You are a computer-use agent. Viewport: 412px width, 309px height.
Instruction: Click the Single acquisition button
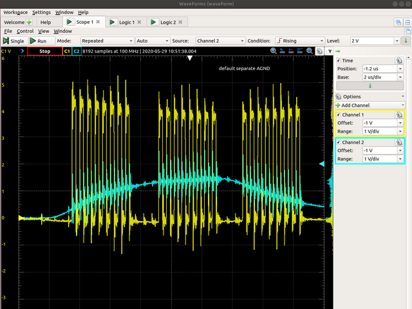pos(14,41)
